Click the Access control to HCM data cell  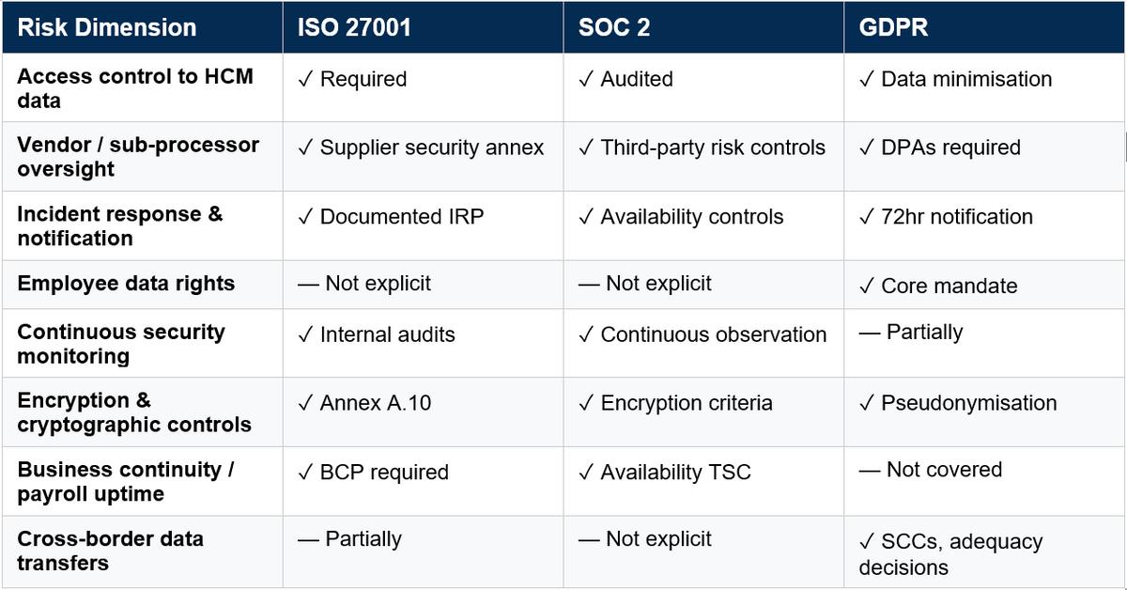coord(142,87)
